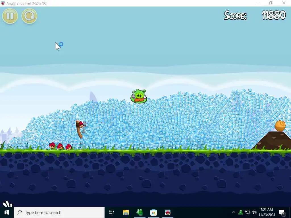
Task: Open network settings from the tray icon
Action: [x=248, y=212]
